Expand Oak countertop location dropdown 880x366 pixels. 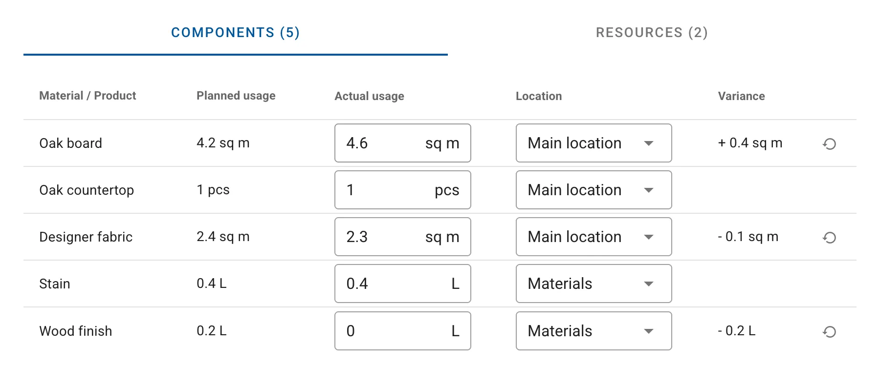(594, 190)
